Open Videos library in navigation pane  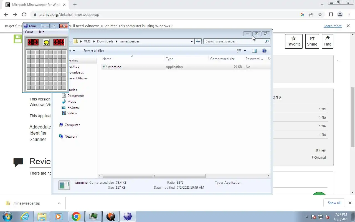coord(72,113)
